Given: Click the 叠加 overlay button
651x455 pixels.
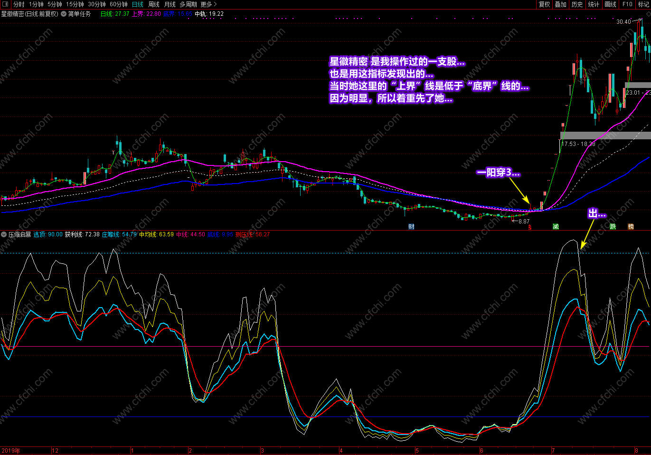Looking at the screenshot, I should 561,4.
